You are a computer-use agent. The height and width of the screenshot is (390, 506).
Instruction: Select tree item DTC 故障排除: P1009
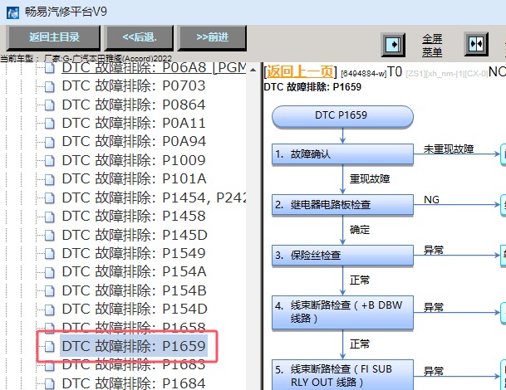tap(134, 160)
